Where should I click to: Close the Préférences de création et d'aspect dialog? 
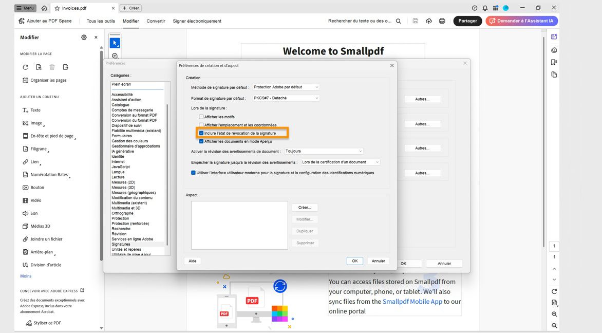click(x=392, y=66)
